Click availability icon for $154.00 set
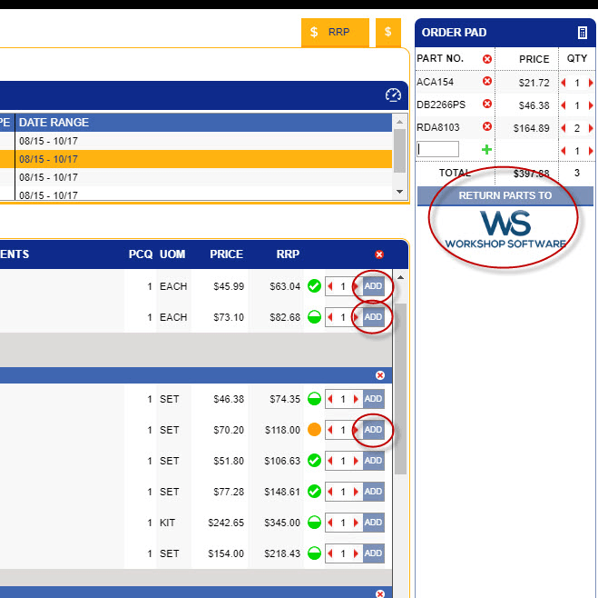Viewport: 598px width, 598px height. click(314, 553)
